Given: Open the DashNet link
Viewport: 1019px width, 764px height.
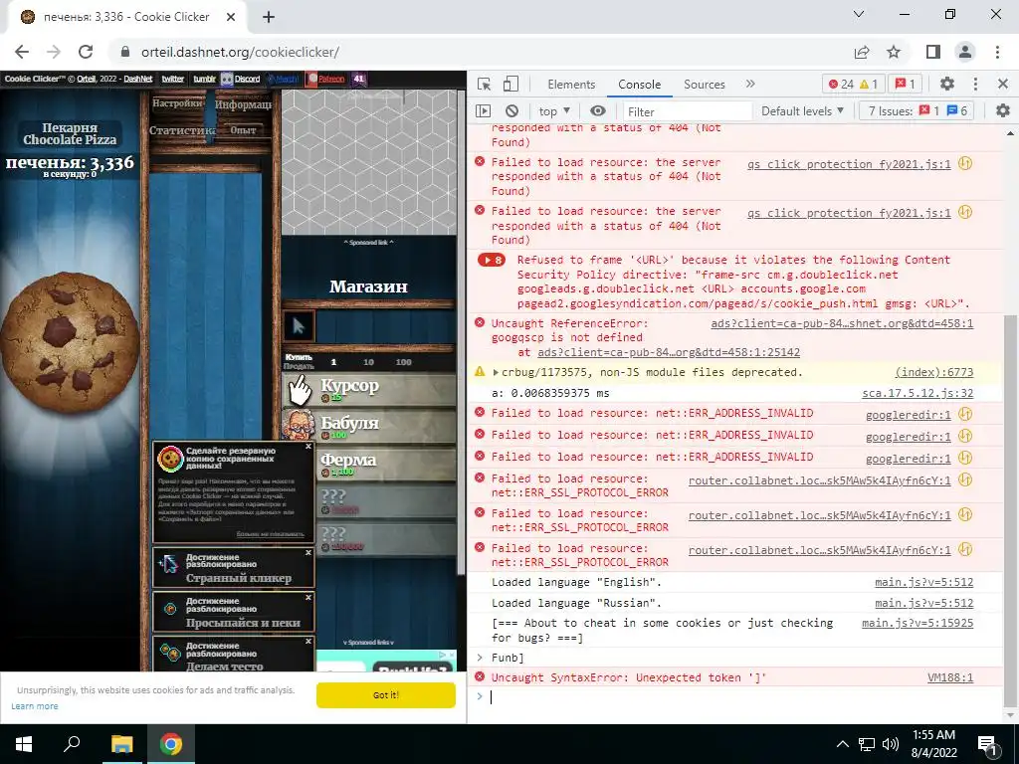Looking at the screenshot, I should click(x=137, y=80).
